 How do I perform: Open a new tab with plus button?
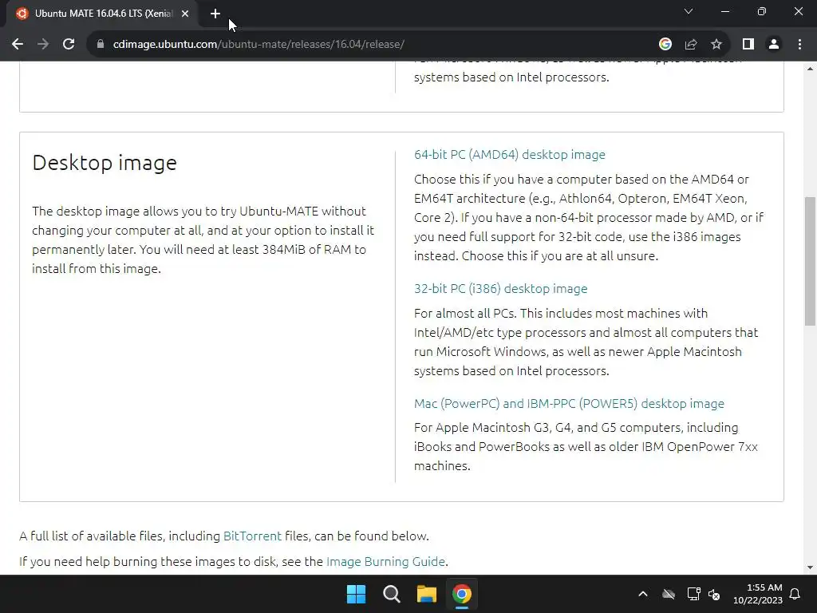[x=215, y=14]
